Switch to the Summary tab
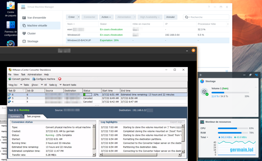The width and height of the screenshot is (262, 161). pyautogui.click(x=15, y=116)
